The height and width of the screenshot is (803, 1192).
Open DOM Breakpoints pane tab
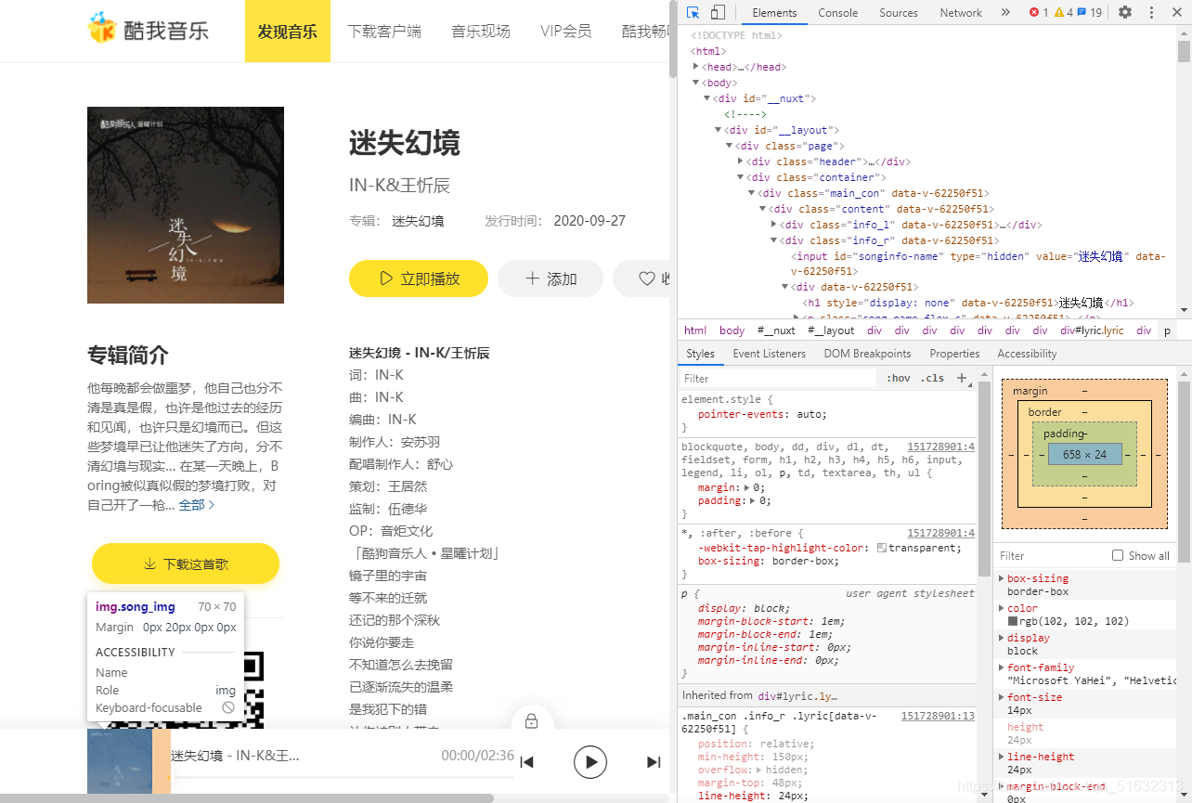pos(867,354)
